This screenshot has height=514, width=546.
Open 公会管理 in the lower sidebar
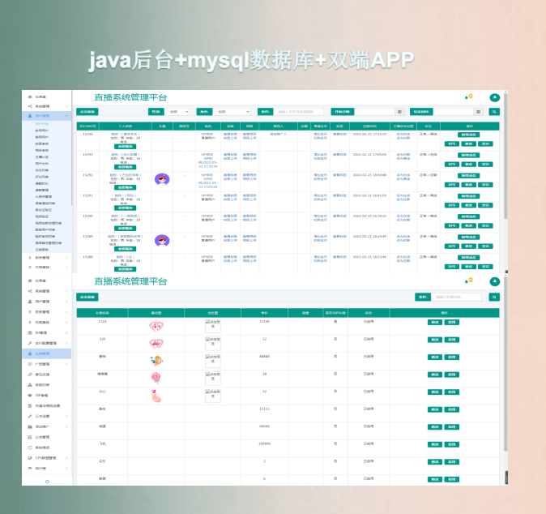tap(47, 437)
